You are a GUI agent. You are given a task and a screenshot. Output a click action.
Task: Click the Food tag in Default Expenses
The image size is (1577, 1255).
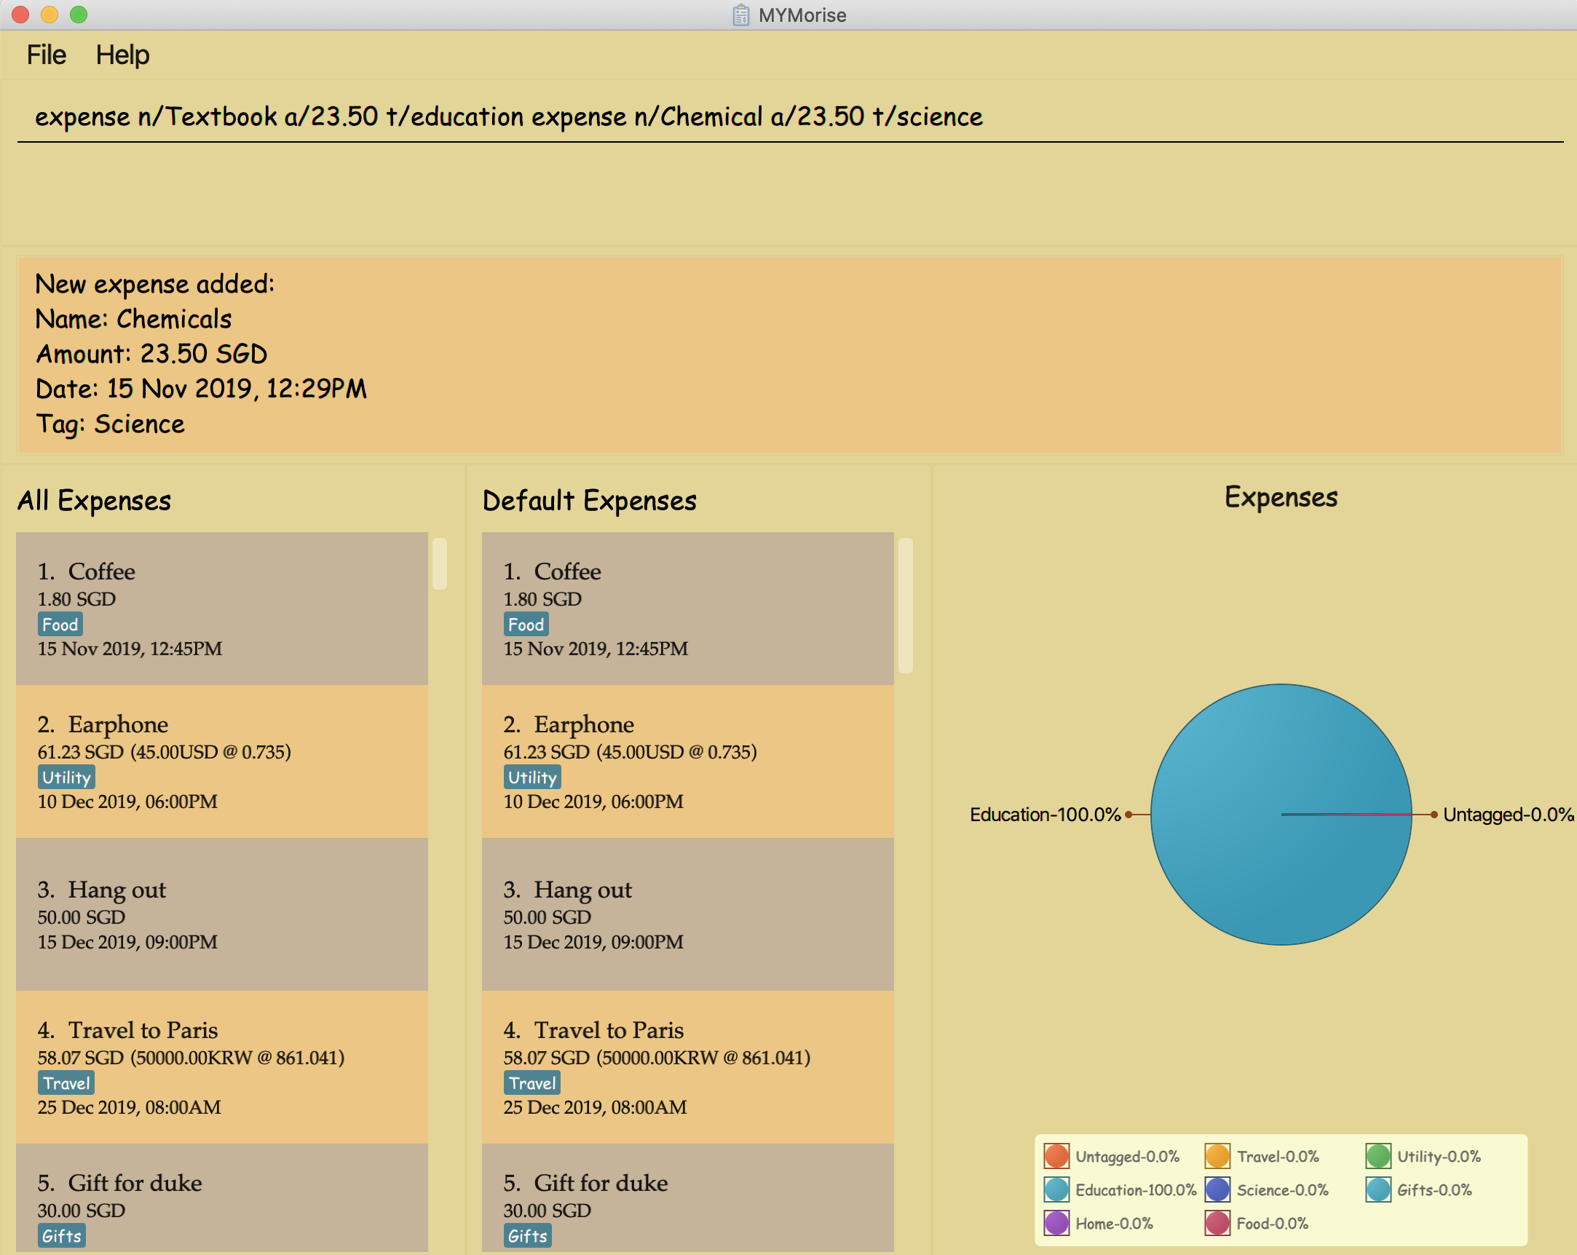[x=526, y=625]
